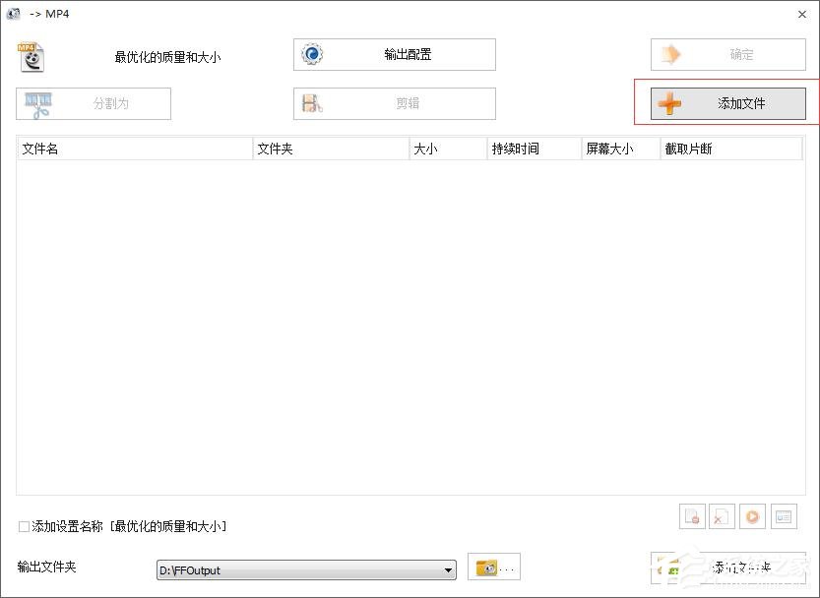Open the media info icon

point(783,516)
